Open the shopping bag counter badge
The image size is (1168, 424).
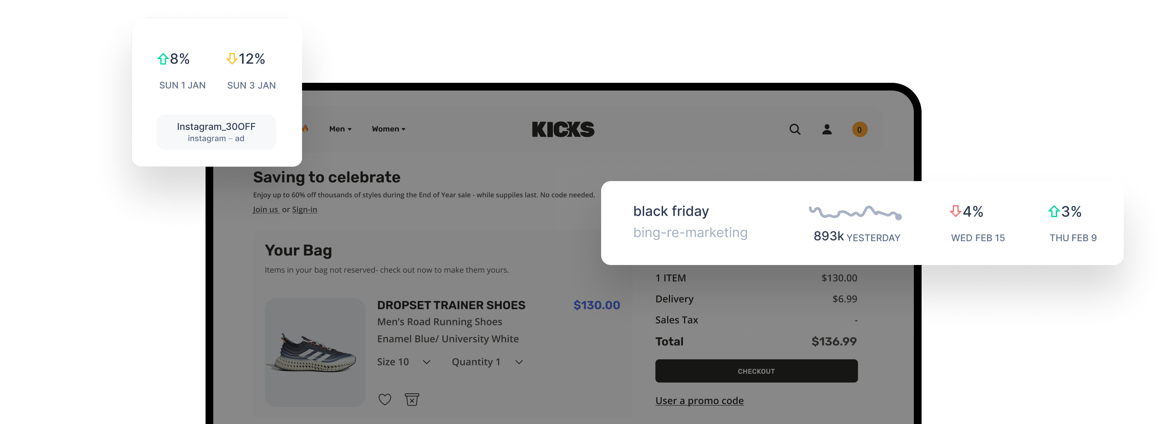coord(859,130)
